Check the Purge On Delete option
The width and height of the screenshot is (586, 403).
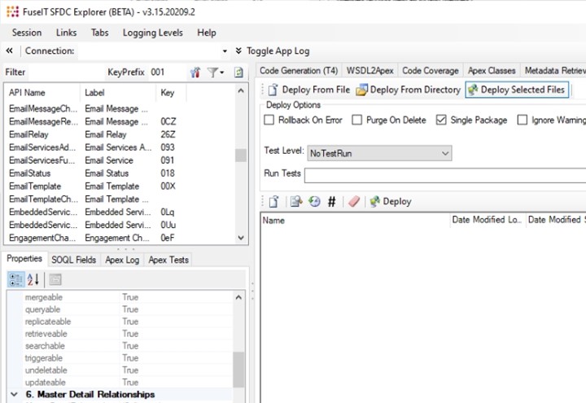click(x=357, y=120)
